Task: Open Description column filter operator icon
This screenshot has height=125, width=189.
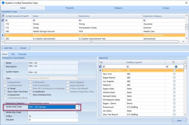Action: pyautogui.click(x=80, y=20)
